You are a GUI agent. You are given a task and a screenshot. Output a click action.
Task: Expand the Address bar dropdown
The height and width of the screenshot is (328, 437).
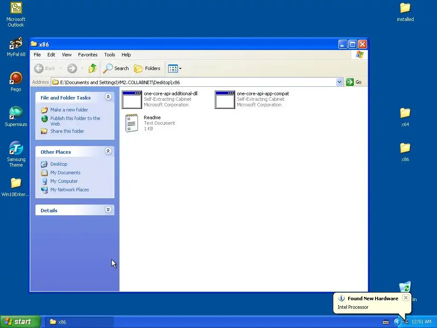(x=339, y=82)
